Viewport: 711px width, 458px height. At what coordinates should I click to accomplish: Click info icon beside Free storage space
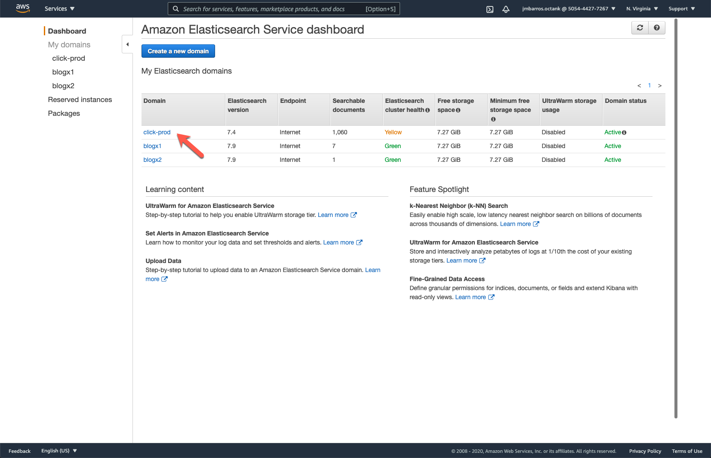458,110
